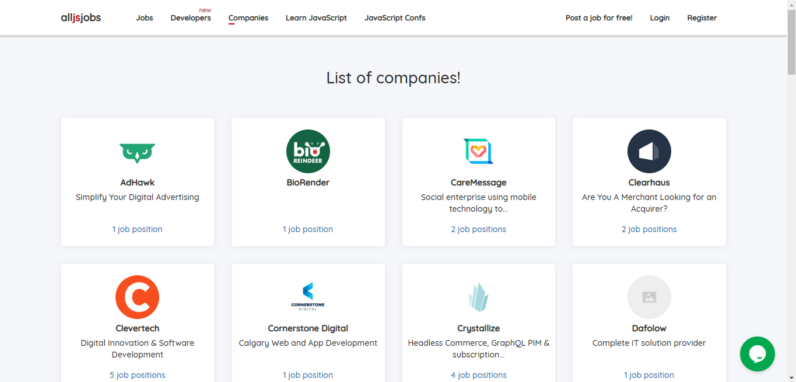The width and height of the screenshot is (796, 382).
Task: Click the AdHawk owl logo
Action: (x=137, y=151)
